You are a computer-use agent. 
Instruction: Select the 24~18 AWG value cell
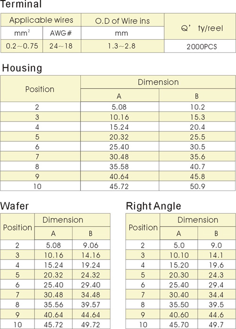click(x=62, y=46)
